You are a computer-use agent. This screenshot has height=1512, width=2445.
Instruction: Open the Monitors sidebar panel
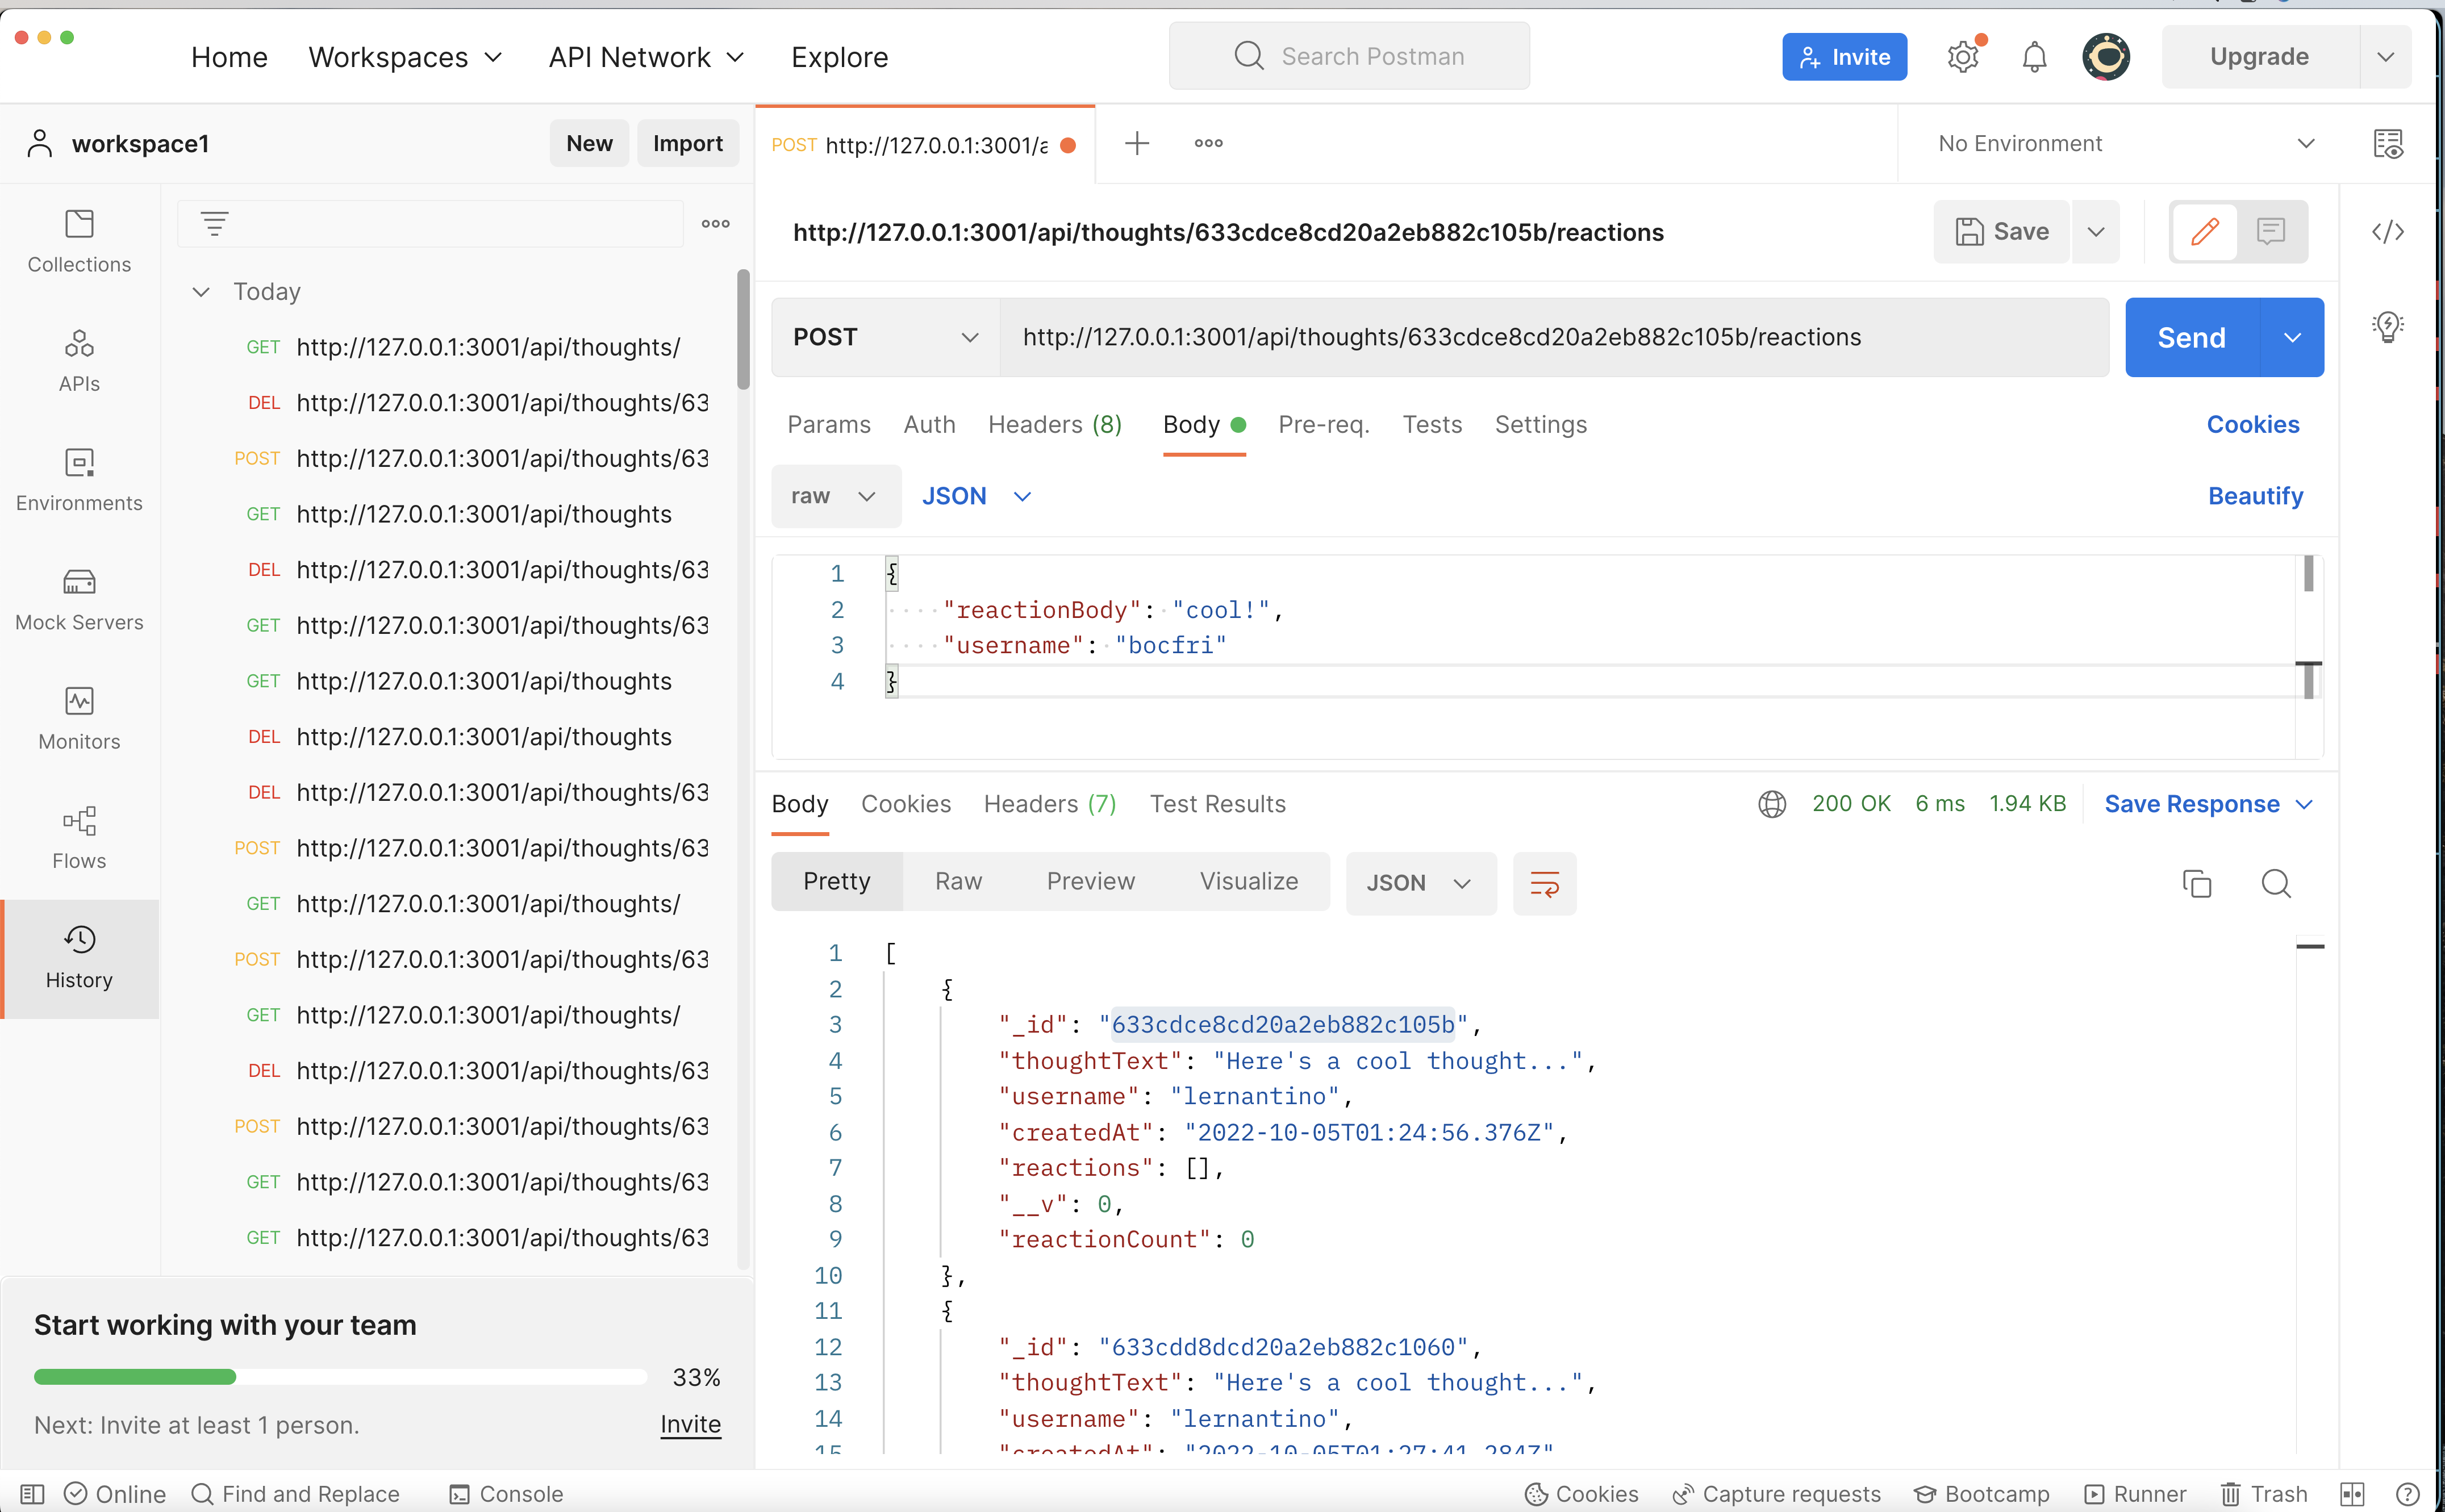pos(79,718)
